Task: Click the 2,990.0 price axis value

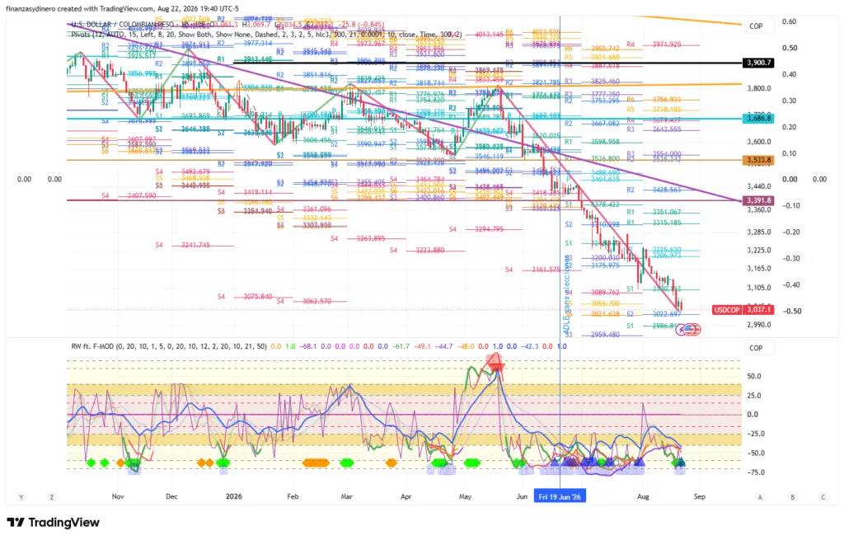Action: [x=759, y=325]
